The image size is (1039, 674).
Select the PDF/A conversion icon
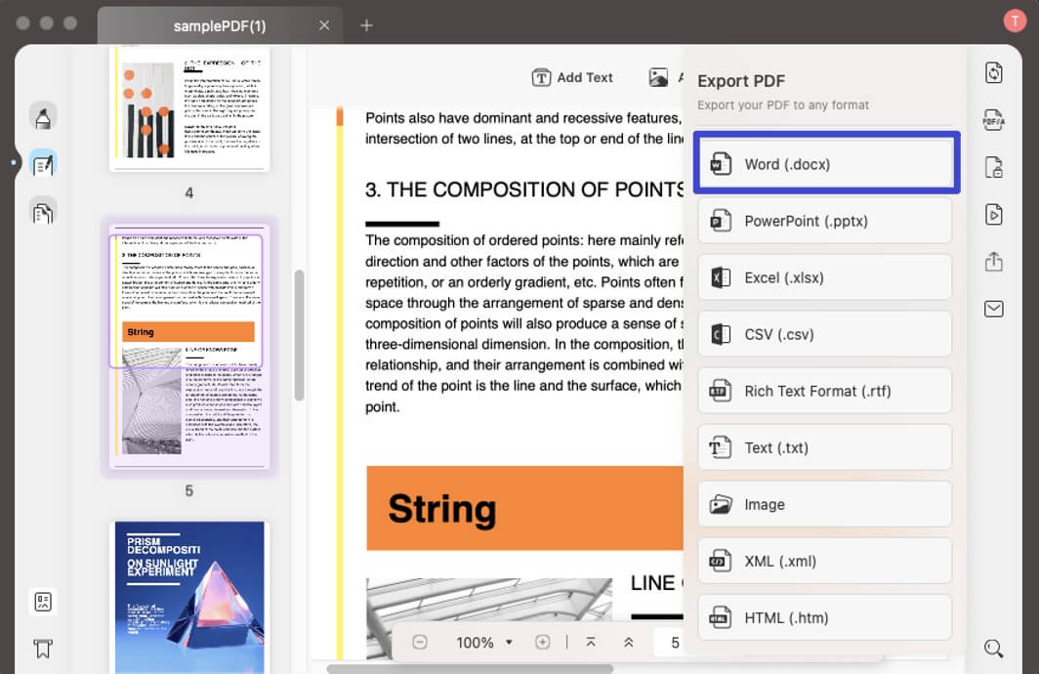click(x=993, y=119)
